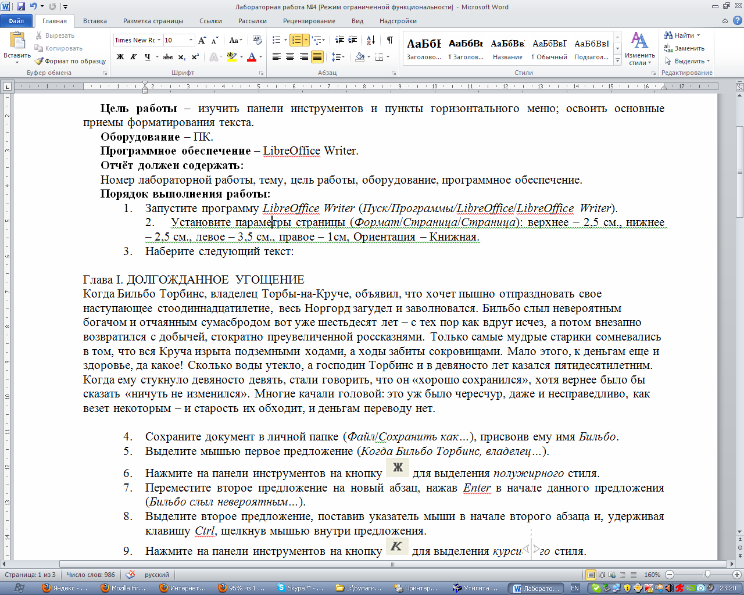Open spell check icon in status bar
Image resolution: width=744 pixels, height=595 pixels.
(x=130, y=575)
